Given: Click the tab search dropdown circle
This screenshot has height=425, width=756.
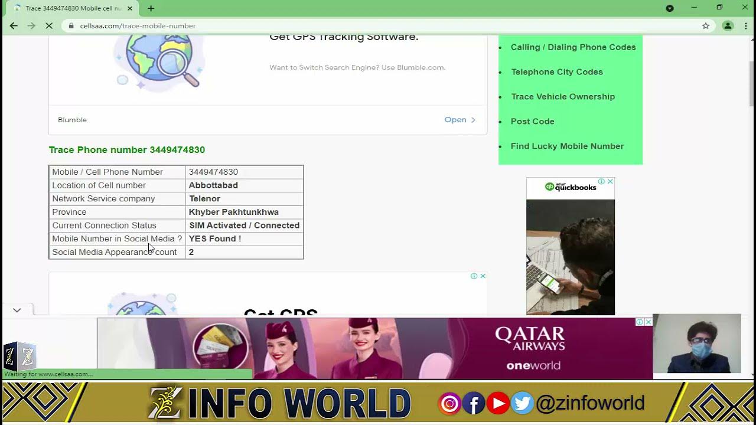Looking at the screenshot, I should click(670, 8).
